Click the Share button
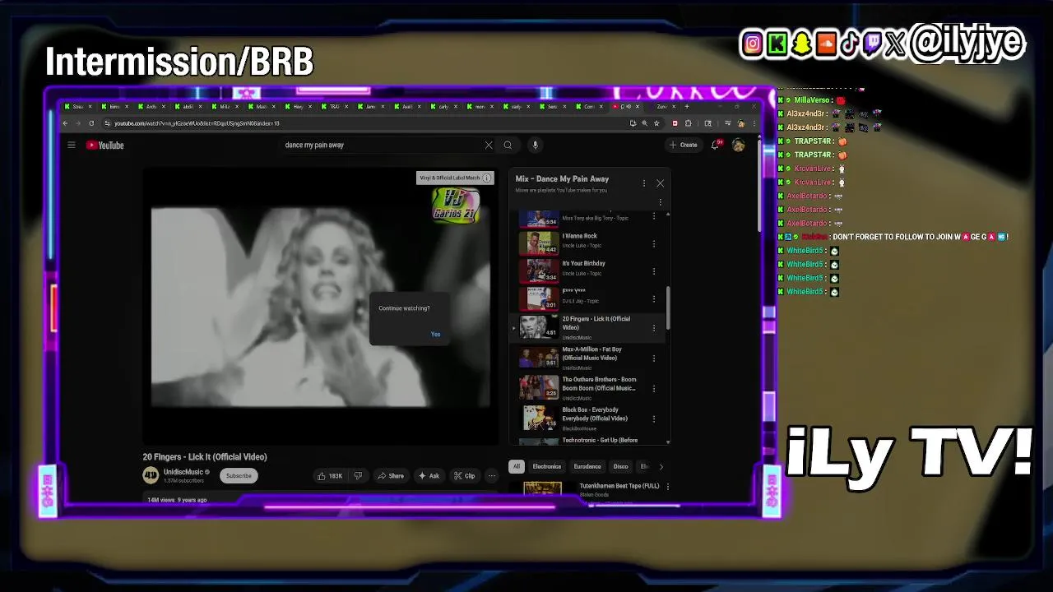 click(391, 475)
